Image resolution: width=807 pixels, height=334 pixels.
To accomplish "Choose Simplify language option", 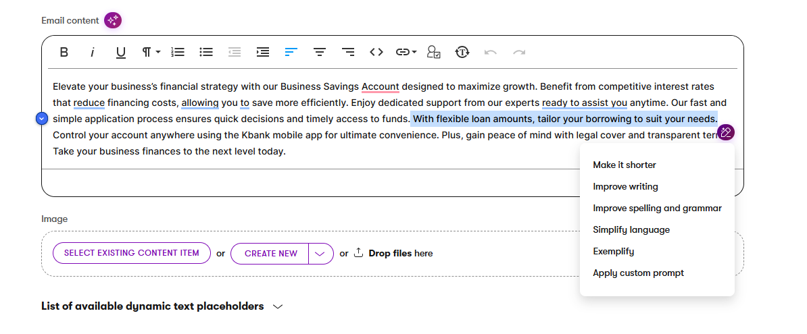I will [631, 229].
